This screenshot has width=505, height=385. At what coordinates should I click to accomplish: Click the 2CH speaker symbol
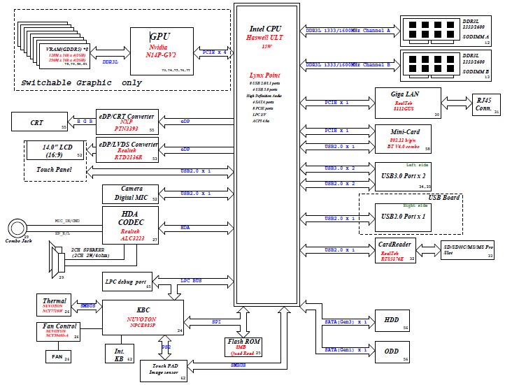pyautogui.click(x=57, y=259)
